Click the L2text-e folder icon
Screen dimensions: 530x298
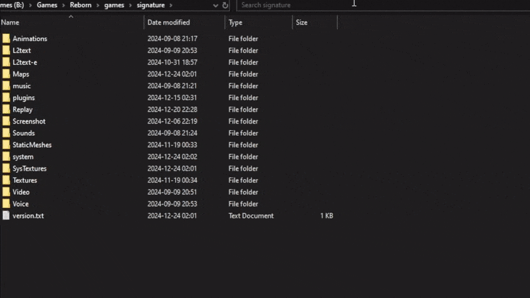coord(6,62)
